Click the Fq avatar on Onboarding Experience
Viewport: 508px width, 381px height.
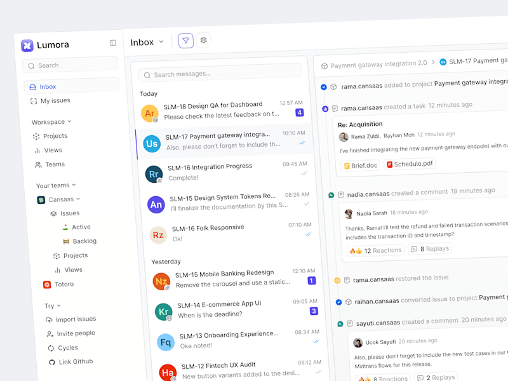pos(166,342)
